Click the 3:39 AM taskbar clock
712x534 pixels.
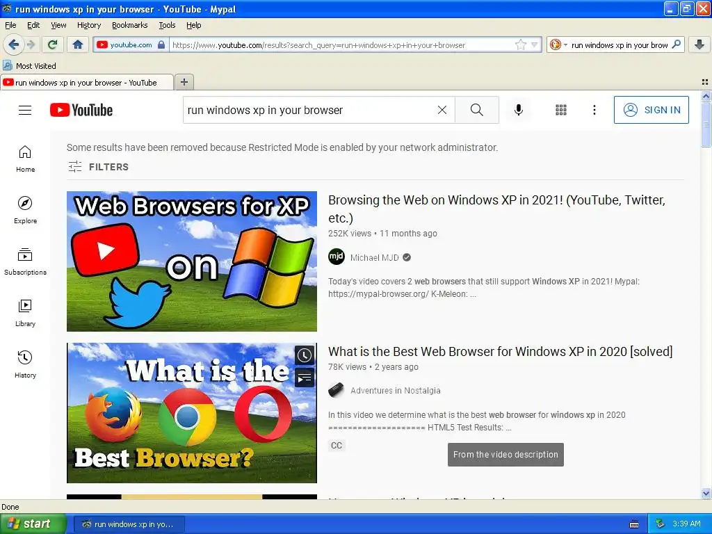[x=686, y=524]
